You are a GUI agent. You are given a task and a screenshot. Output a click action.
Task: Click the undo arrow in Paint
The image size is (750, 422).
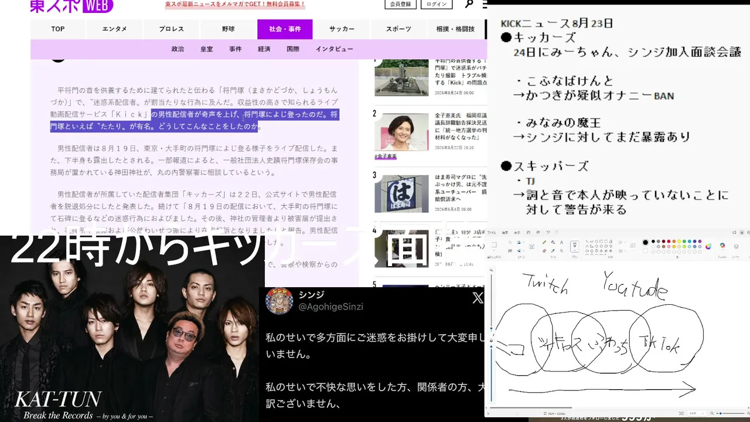[548, 232]
